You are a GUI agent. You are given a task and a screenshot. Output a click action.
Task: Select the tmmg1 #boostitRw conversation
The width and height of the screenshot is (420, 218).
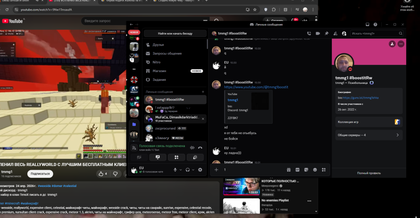pyautogui.click(x=175, y=99)
